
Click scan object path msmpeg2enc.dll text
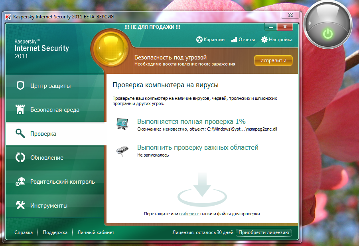[x=242, y=129]
